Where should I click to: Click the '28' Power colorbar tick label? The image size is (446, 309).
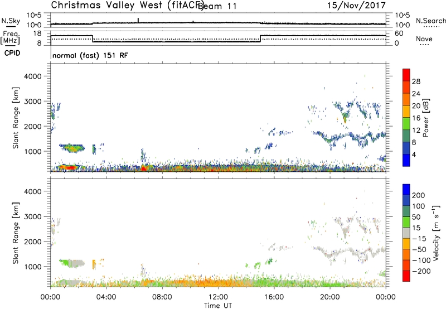coord(416,81)
